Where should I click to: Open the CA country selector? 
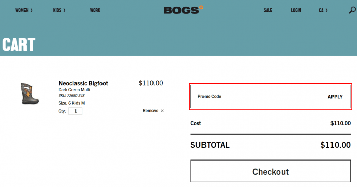[323, 10]
